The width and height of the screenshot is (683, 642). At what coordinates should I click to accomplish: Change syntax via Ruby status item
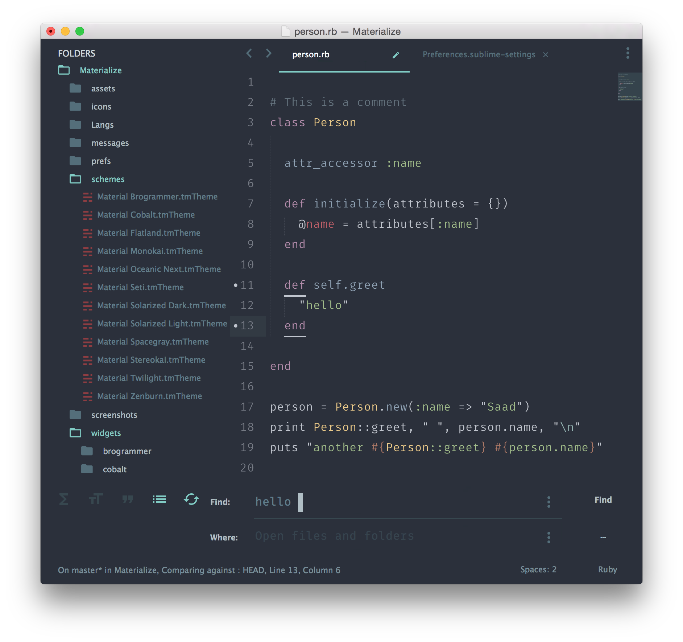[608, 569]
